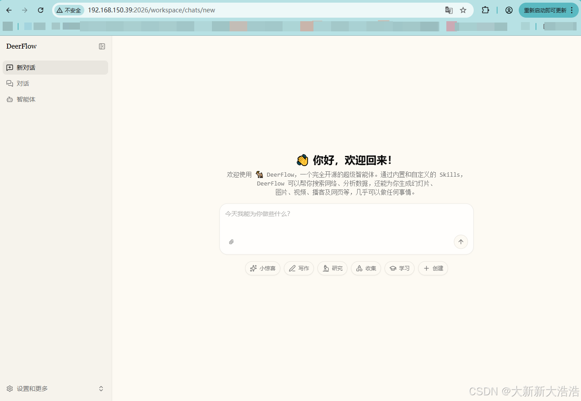This screenshot has height=401, width=581.
Task: Go forward with the browser forward arrow
Action: tap(25, 10)
